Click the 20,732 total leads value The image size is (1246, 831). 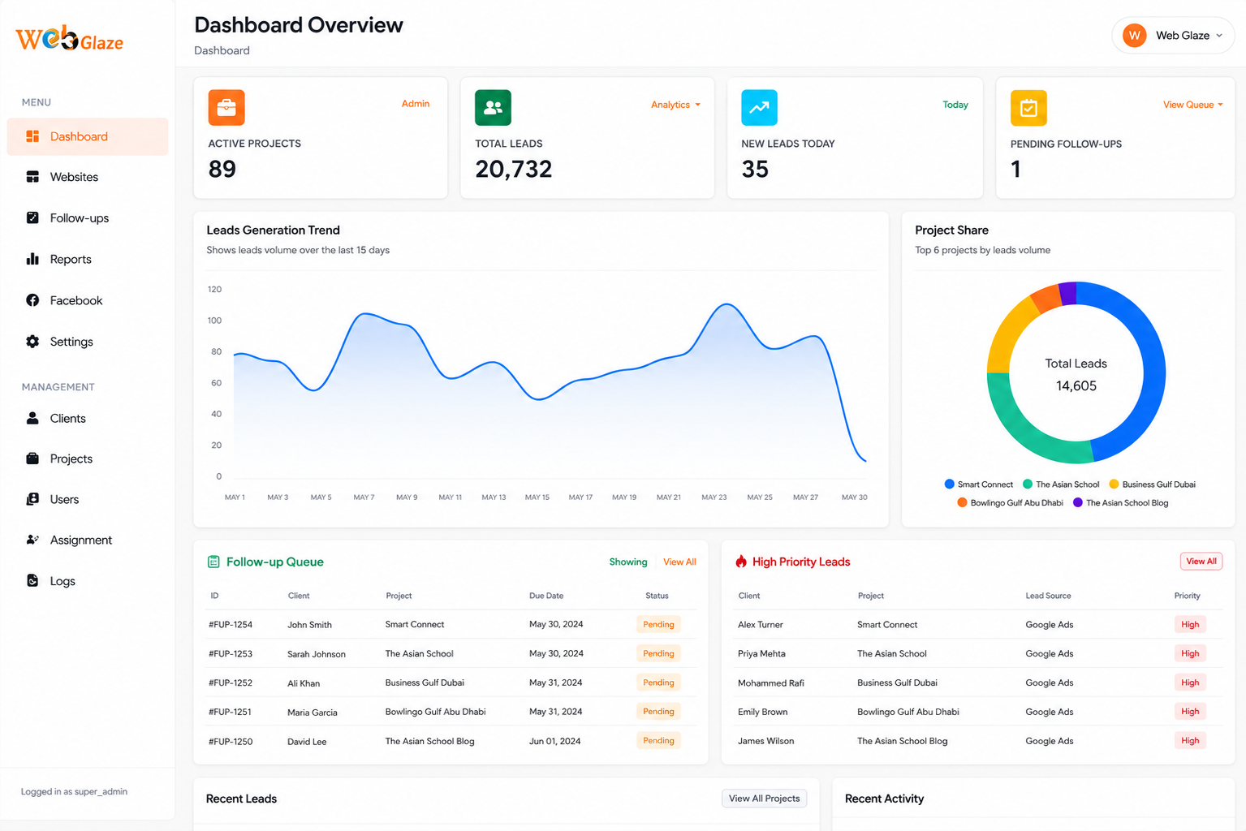[514, 169]
